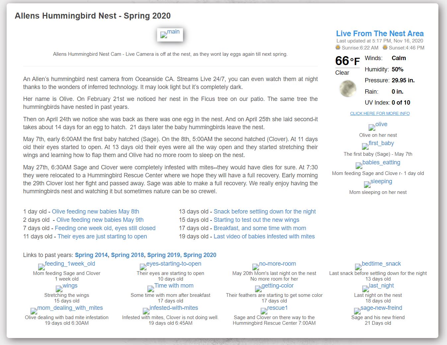Open 'Olive feeding new babies May 8th' video
This screenshot has height=345, width=447.
95,212
